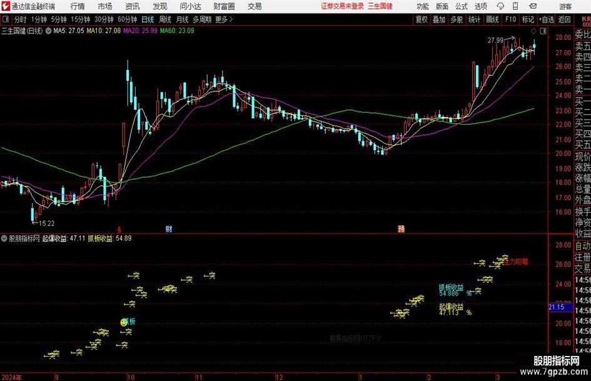Click the 抓板收益: 54.89 indicator value
The image size is (591, 381).
click(x=109, y=238)
